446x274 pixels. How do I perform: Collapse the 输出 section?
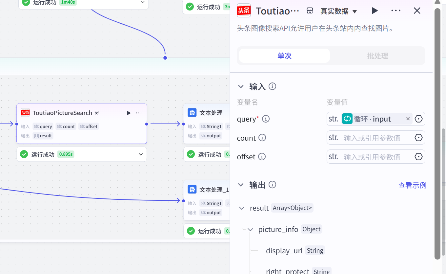pyautogui.click(x=241, y=185)
